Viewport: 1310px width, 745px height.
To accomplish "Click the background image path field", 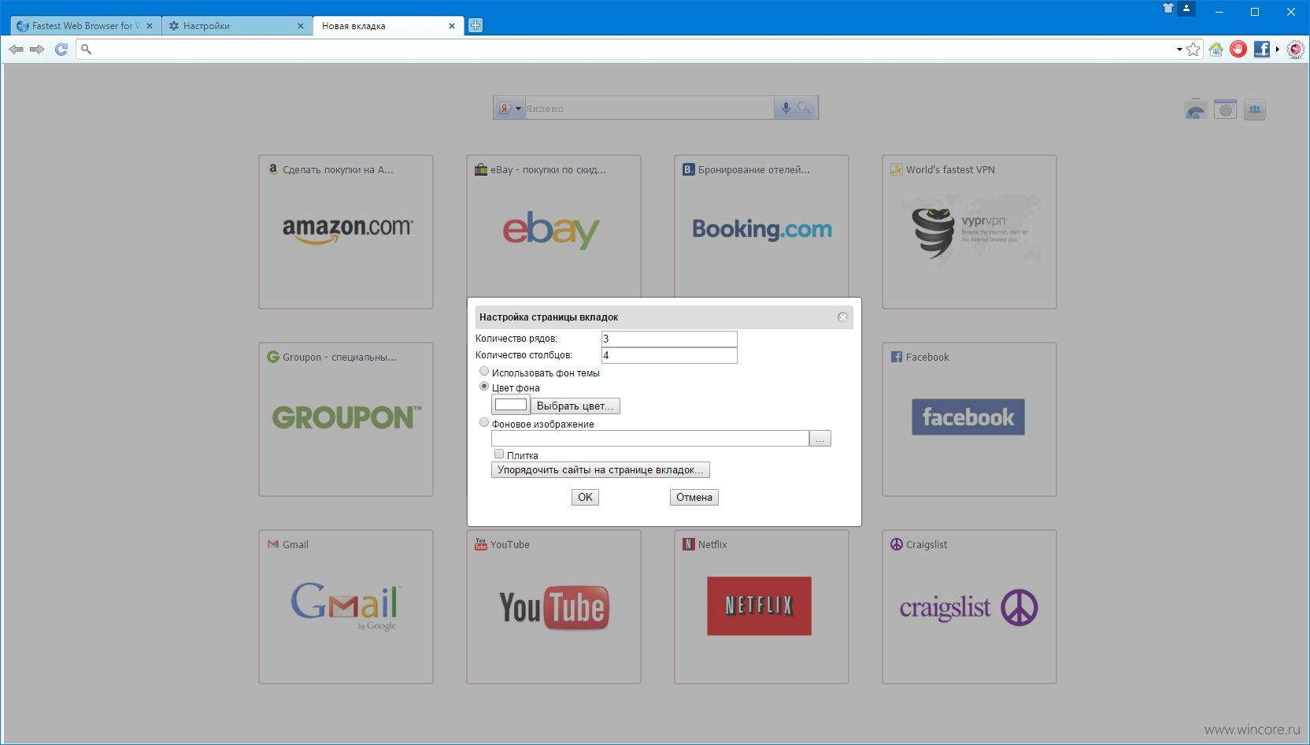I will click(x=650, y=439).
